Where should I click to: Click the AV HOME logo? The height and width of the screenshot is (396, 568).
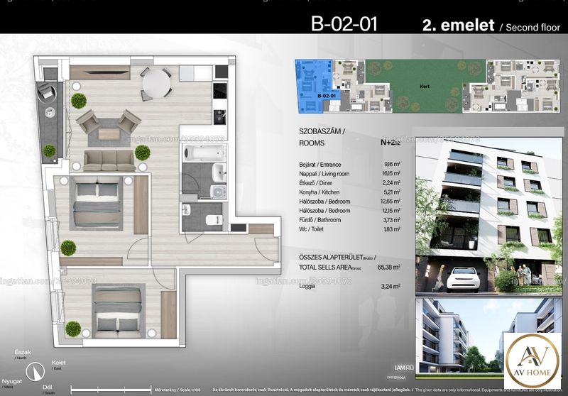tap(533, 361)
